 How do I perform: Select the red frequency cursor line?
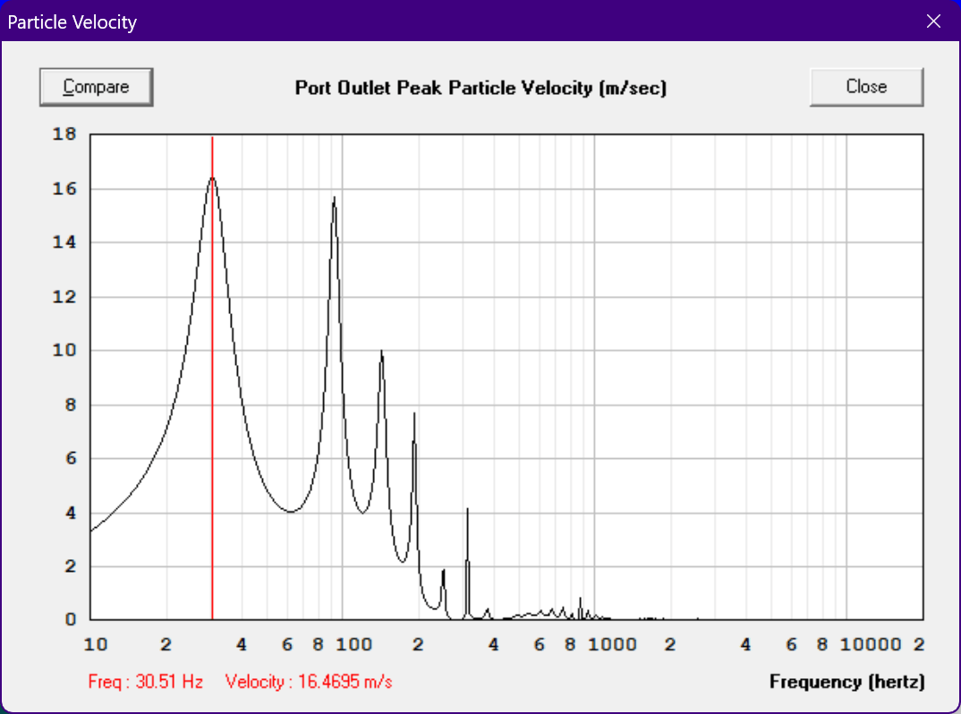tap(212, 377)
